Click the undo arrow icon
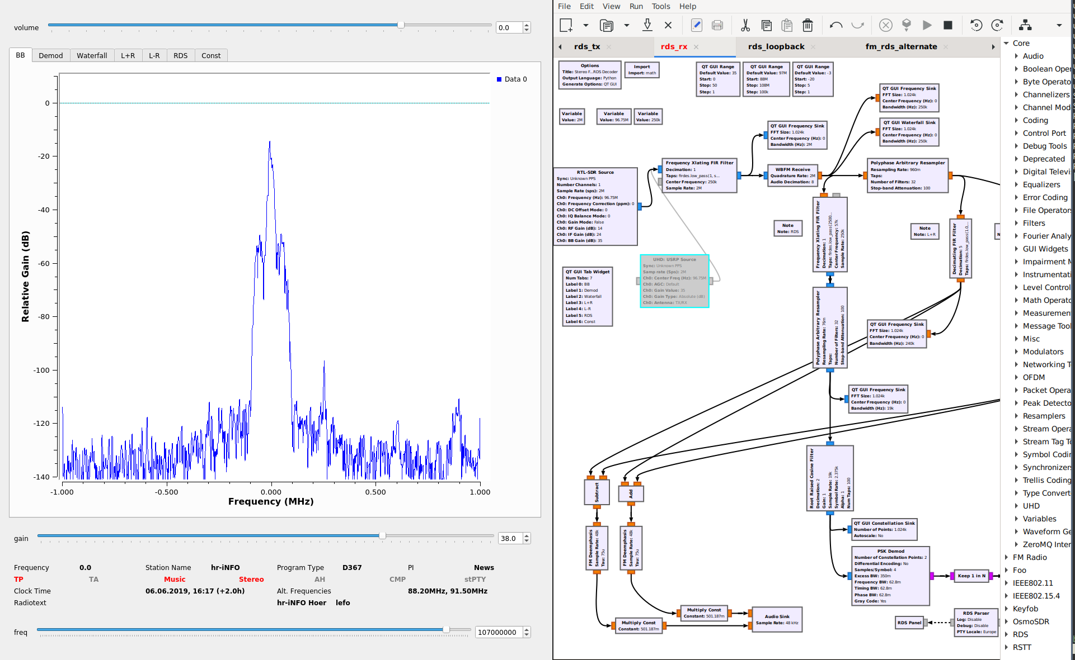Screen dimensions: 1075x660 pyautogui.click(x=836, y=25)
